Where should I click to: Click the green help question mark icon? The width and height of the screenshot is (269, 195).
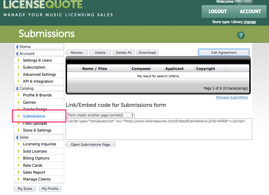[x=241, y=35]
